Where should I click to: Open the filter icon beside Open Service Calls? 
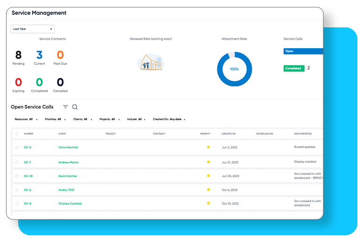66,107
